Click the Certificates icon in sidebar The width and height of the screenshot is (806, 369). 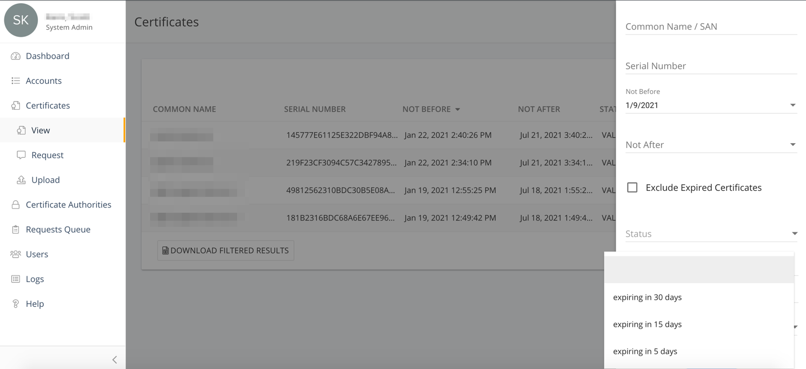point(16,106)
